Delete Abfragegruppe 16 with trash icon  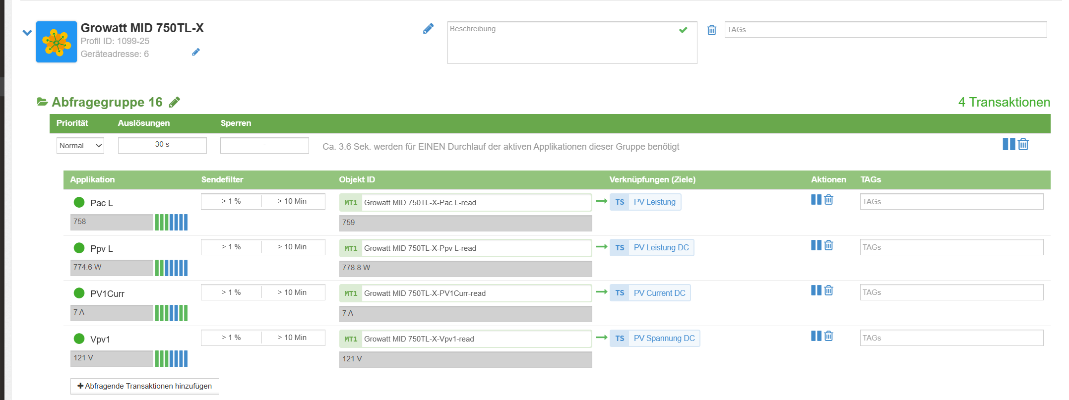(x=1023, y=144)
